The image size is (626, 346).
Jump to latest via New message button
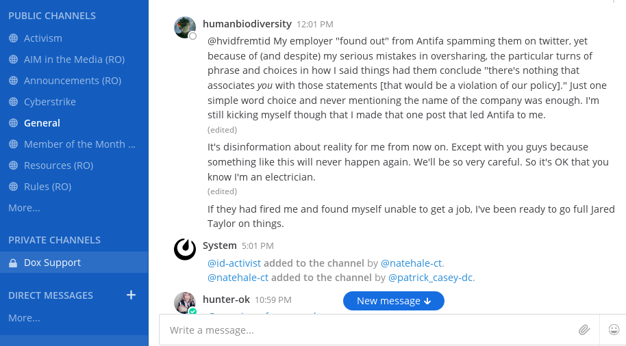[x=394, y=301]
